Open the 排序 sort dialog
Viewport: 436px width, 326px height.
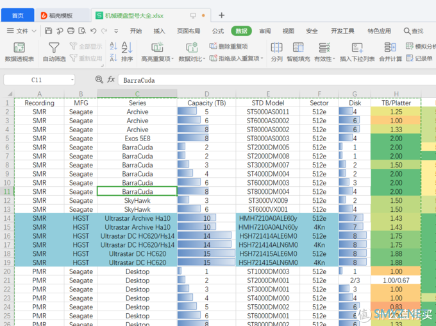(x=127, y=52)
